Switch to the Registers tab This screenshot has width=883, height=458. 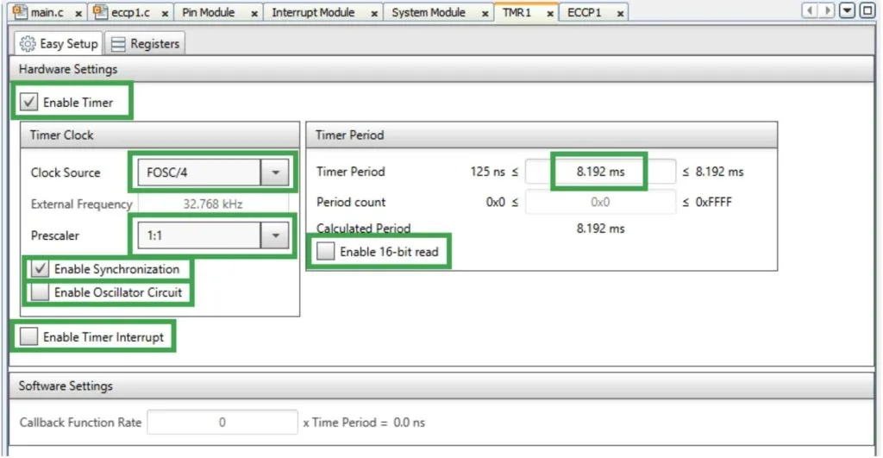coord(145,43)
